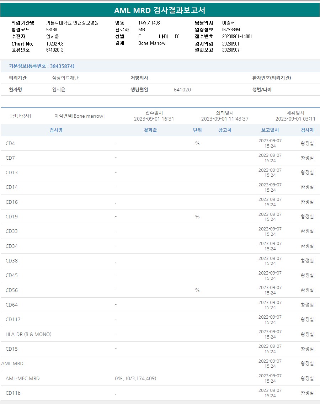This screenshot has width=320, height=404.
Task: Select the CD64 test row name
Action: click(12, 305)
